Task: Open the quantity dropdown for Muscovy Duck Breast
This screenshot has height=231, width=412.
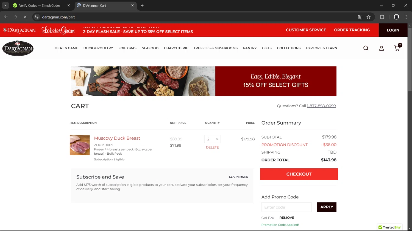Action: [x=212, y=139]
